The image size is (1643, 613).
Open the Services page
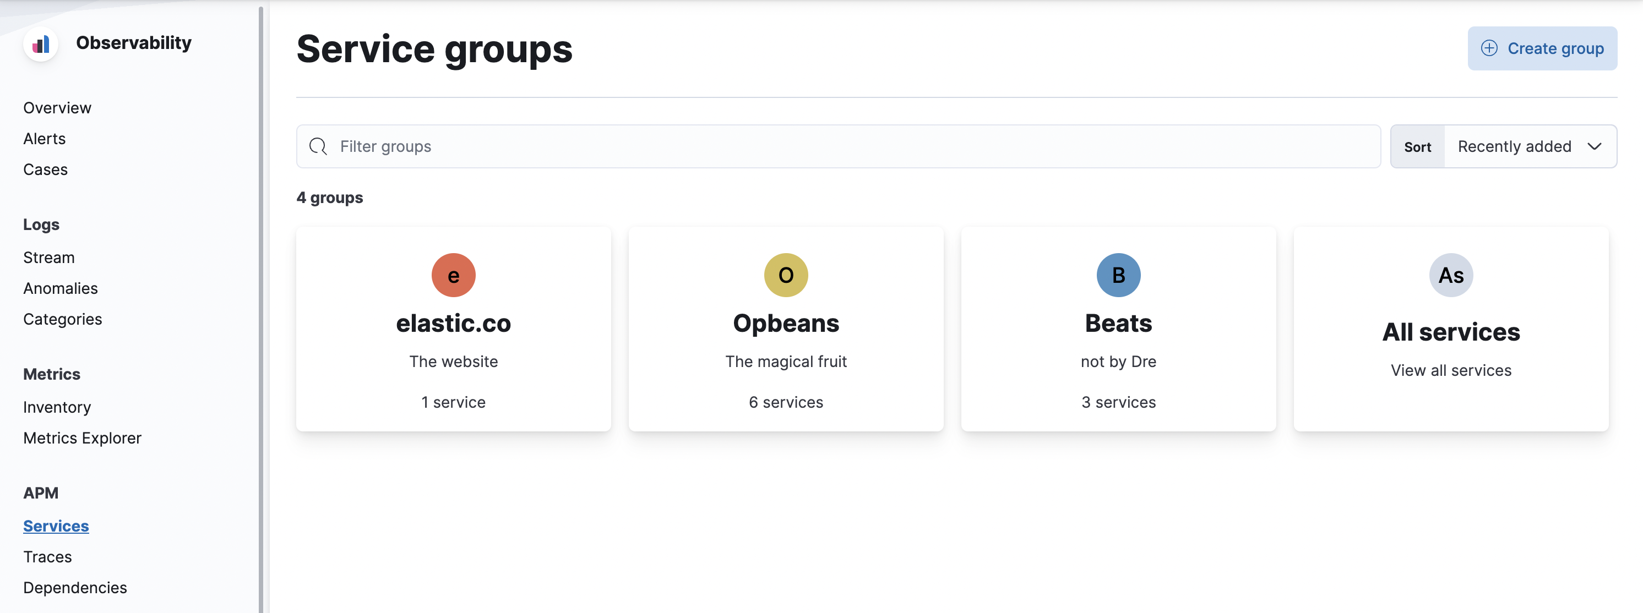click(x=56, y=526)
